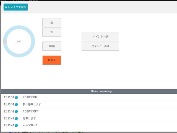The width and height of the screenshot is (177, 133).
Task: Click the speech bubble icon beside 発車します
Action: pos(17,119)
